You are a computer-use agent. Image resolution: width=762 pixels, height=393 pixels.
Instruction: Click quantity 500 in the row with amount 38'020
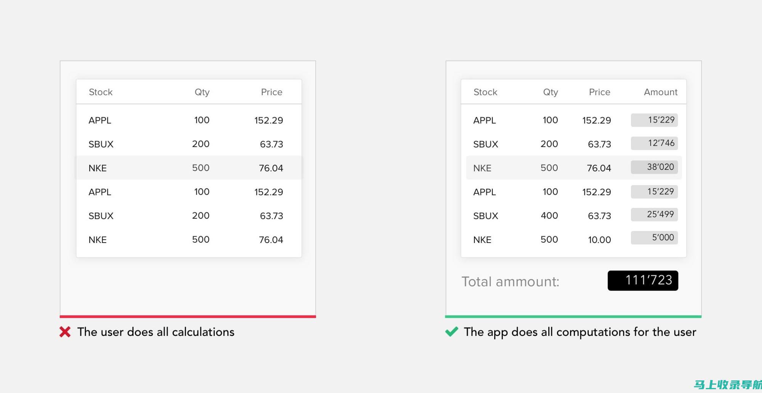coord(549,168)
